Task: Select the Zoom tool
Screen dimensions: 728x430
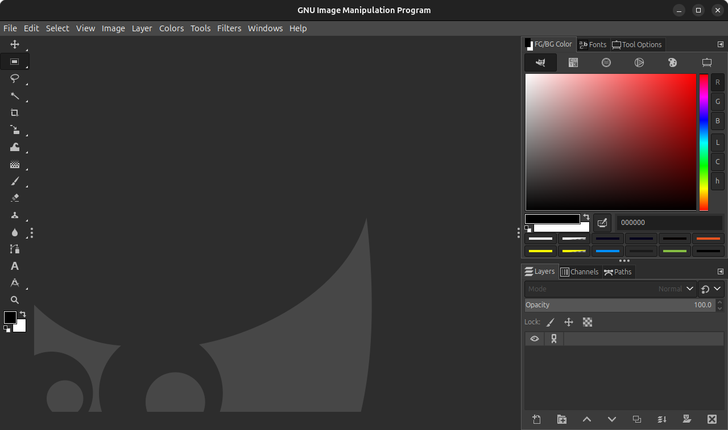Action: click(x=14, y=300)
